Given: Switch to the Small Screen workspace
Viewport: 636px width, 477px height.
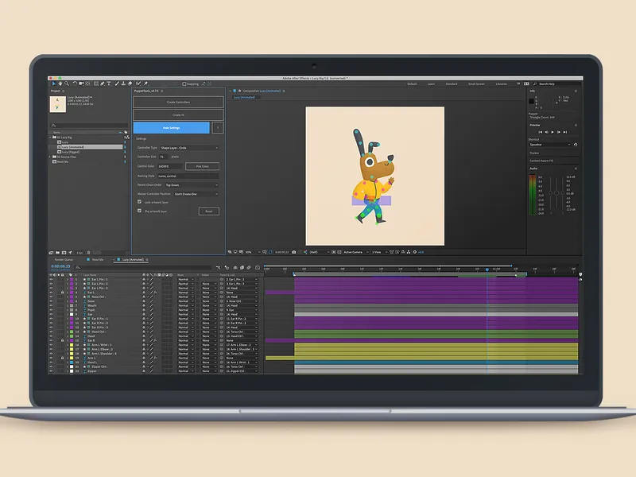Looking at the screenshot, I should pos(476,84).
